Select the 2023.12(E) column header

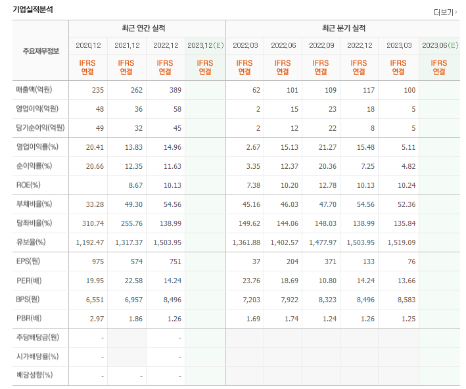tap(205, 45)
